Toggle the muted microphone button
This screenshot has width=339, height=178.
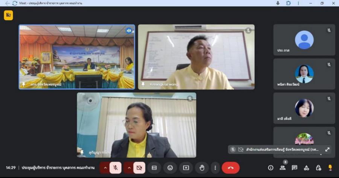[116, 167]
